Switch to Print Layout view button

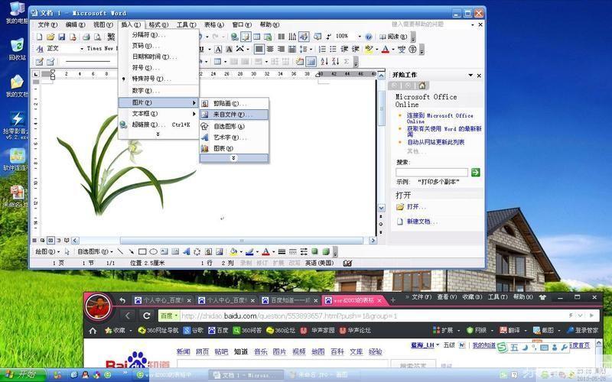[50, 240]
